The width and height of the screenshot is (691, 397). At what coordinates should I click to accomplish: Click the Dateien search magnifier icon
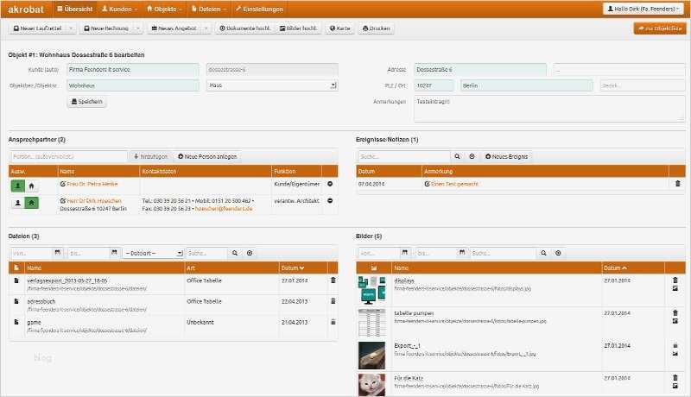coord(235,253)
